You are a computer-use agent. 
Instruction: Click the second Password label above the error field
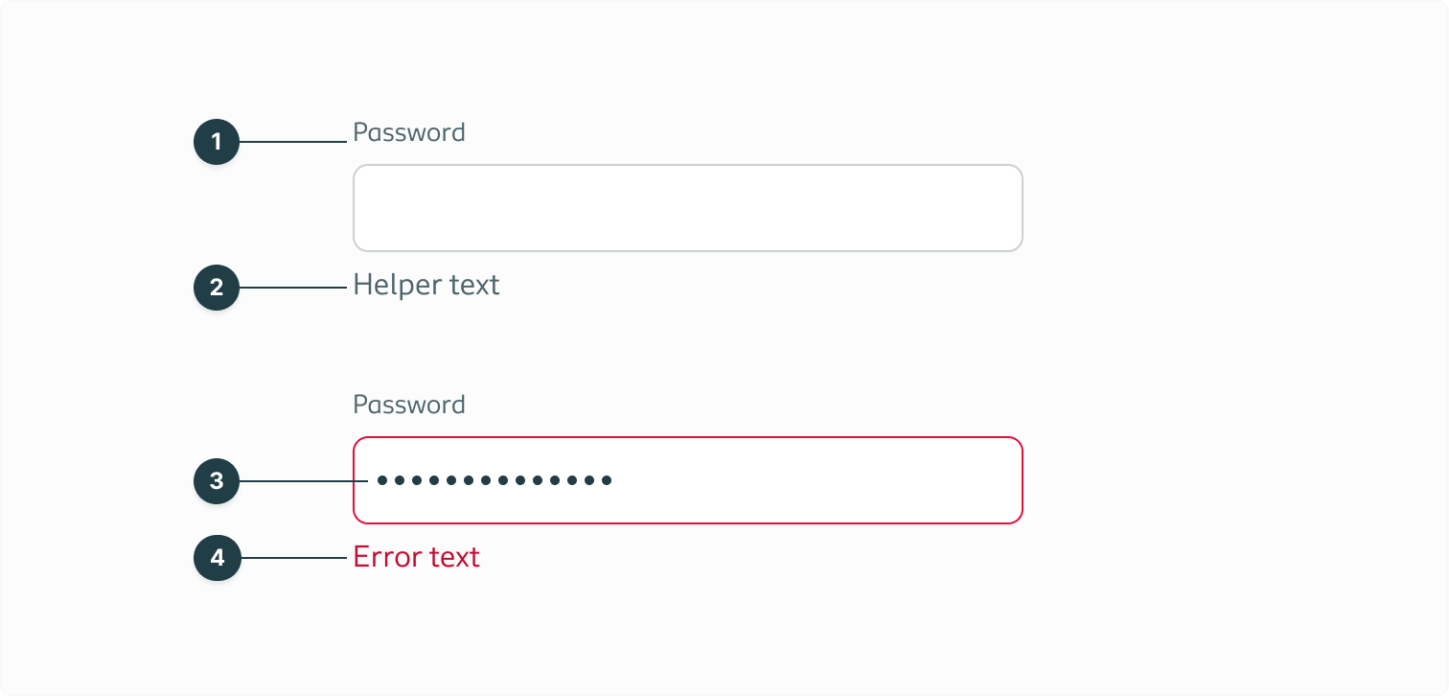[409, 405]
